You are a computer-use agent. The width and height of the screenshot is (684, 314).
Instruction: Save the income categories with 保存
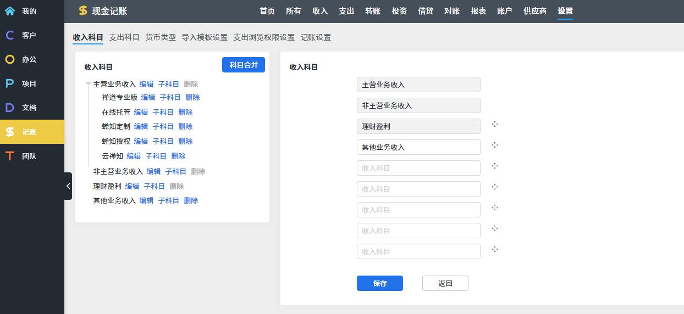coord(380,283)
